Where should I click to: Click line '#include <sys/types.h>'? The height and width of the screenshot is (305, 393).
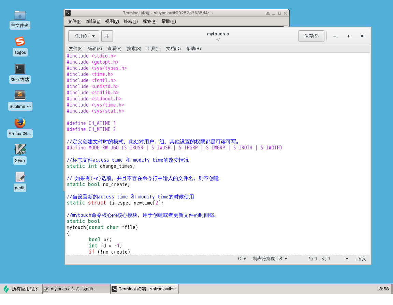97,68
